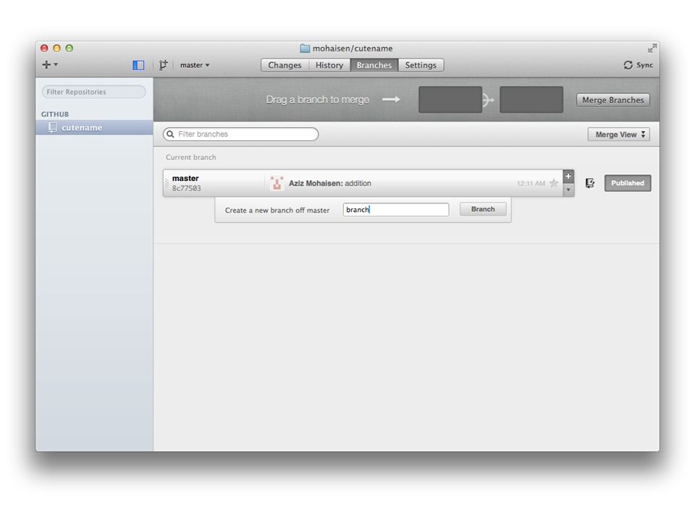Select the master branch row

tap(368, 183)
